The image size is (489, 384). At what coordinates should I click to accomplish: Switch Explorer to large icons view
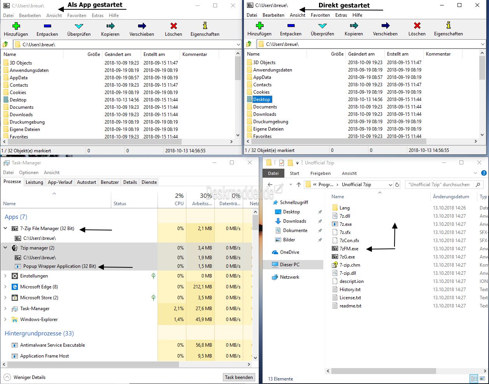tap(482, 379)
